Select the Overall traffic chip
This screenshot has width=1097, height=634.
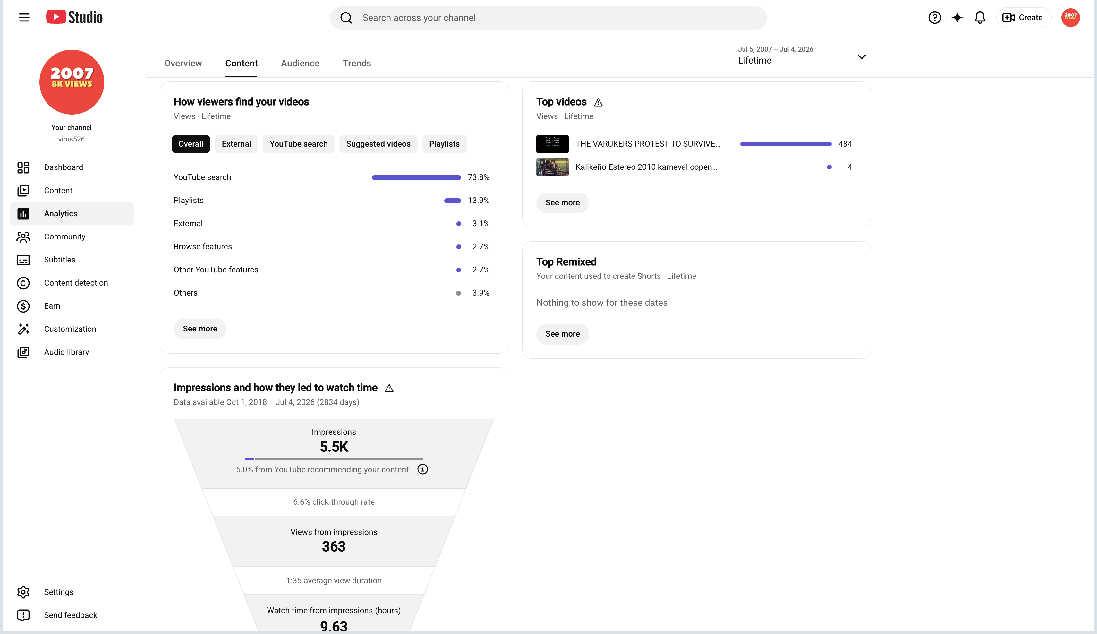pos(191,144)
